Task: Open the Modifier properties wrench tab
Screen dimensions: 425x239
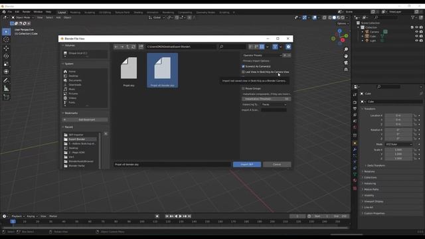Action: (355, 149)
